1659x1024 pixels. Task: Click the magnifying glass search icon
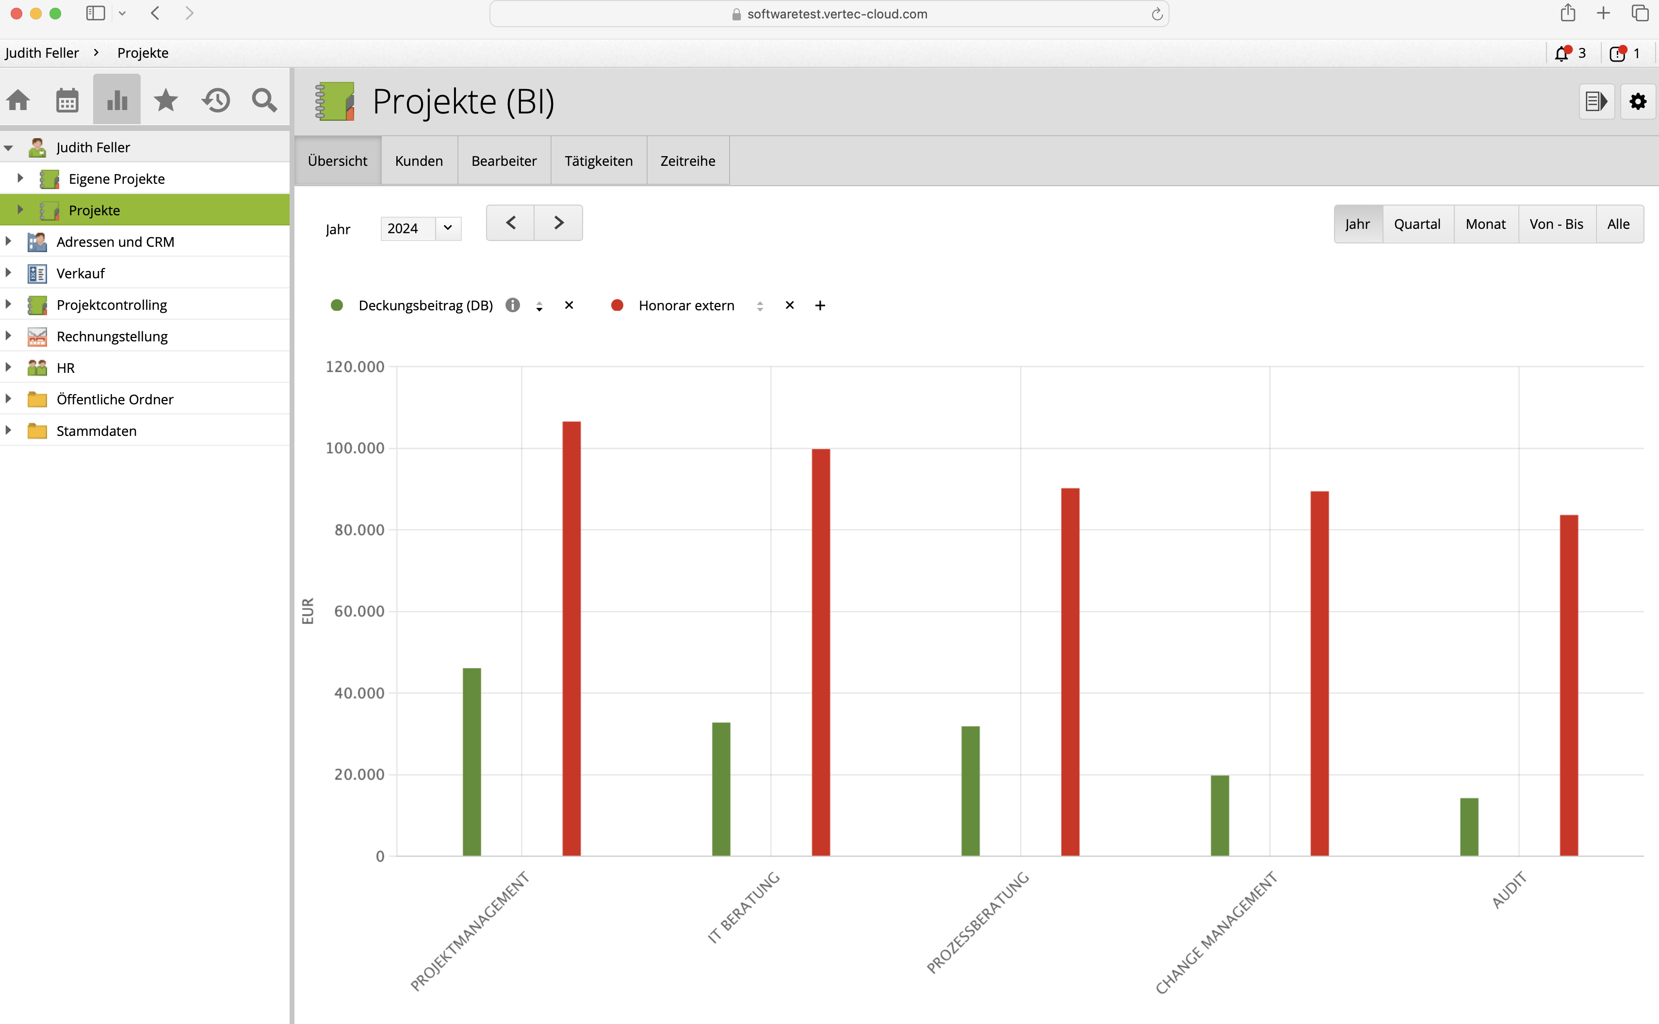(x=264, y=100)
